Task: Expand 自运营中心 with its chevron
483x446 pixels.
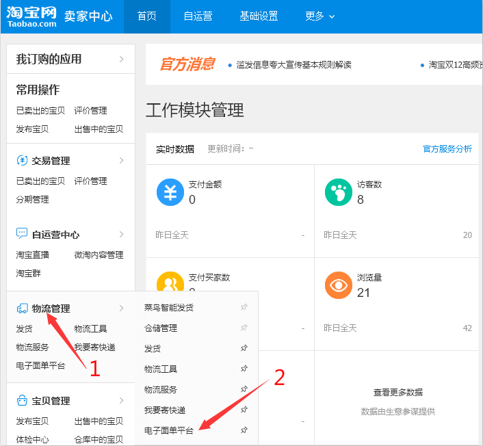Action: coord(121,235)
